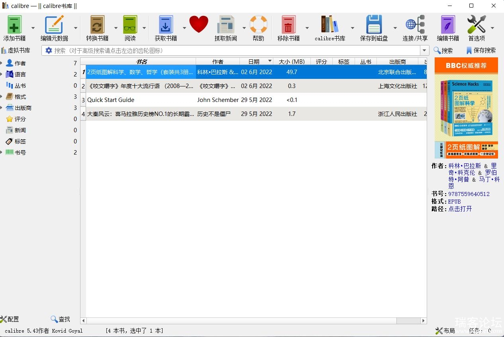Viewport: 504px width, 337px height.
Task: Expand the 格式 tree category
Action: 2,97
